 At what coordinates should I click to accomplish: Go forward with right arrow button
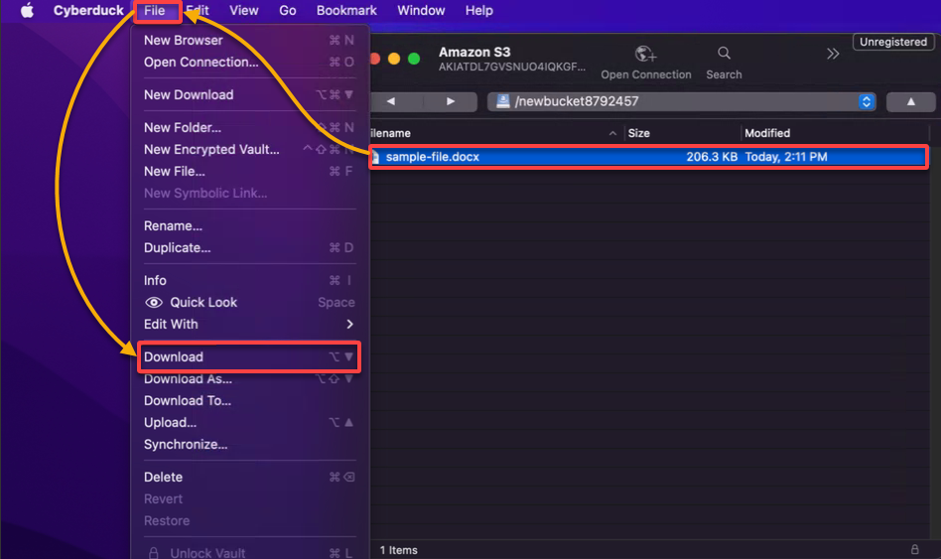451,101
